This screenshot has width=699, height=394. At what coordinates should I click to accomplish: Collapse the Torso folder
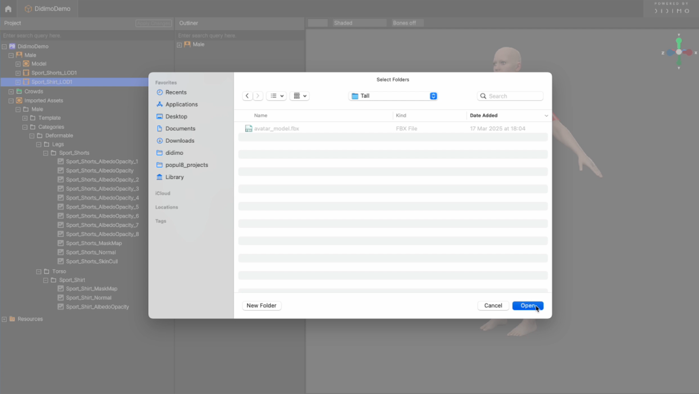pyautogui.click(x=39, y=272)
